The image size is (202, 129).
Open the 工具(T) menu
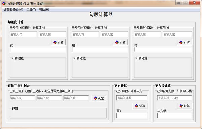click(31, 10)
